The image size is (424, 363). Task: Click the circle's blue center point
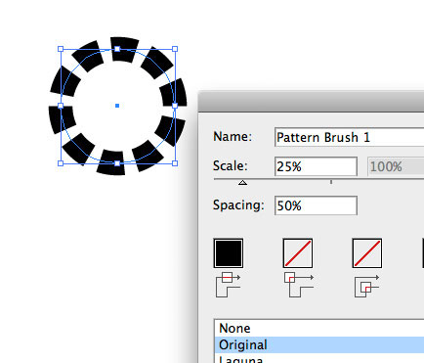117,106
